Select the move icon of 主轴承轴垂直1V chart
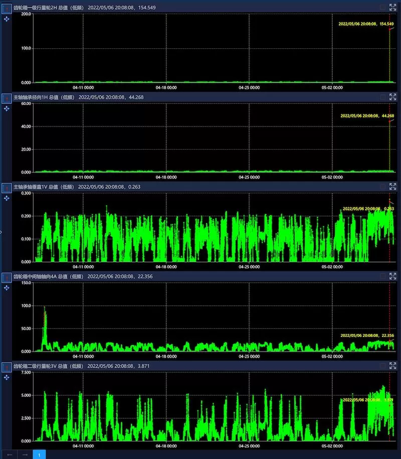This screenshot has height=459, width=401. [x=7, y=198]
